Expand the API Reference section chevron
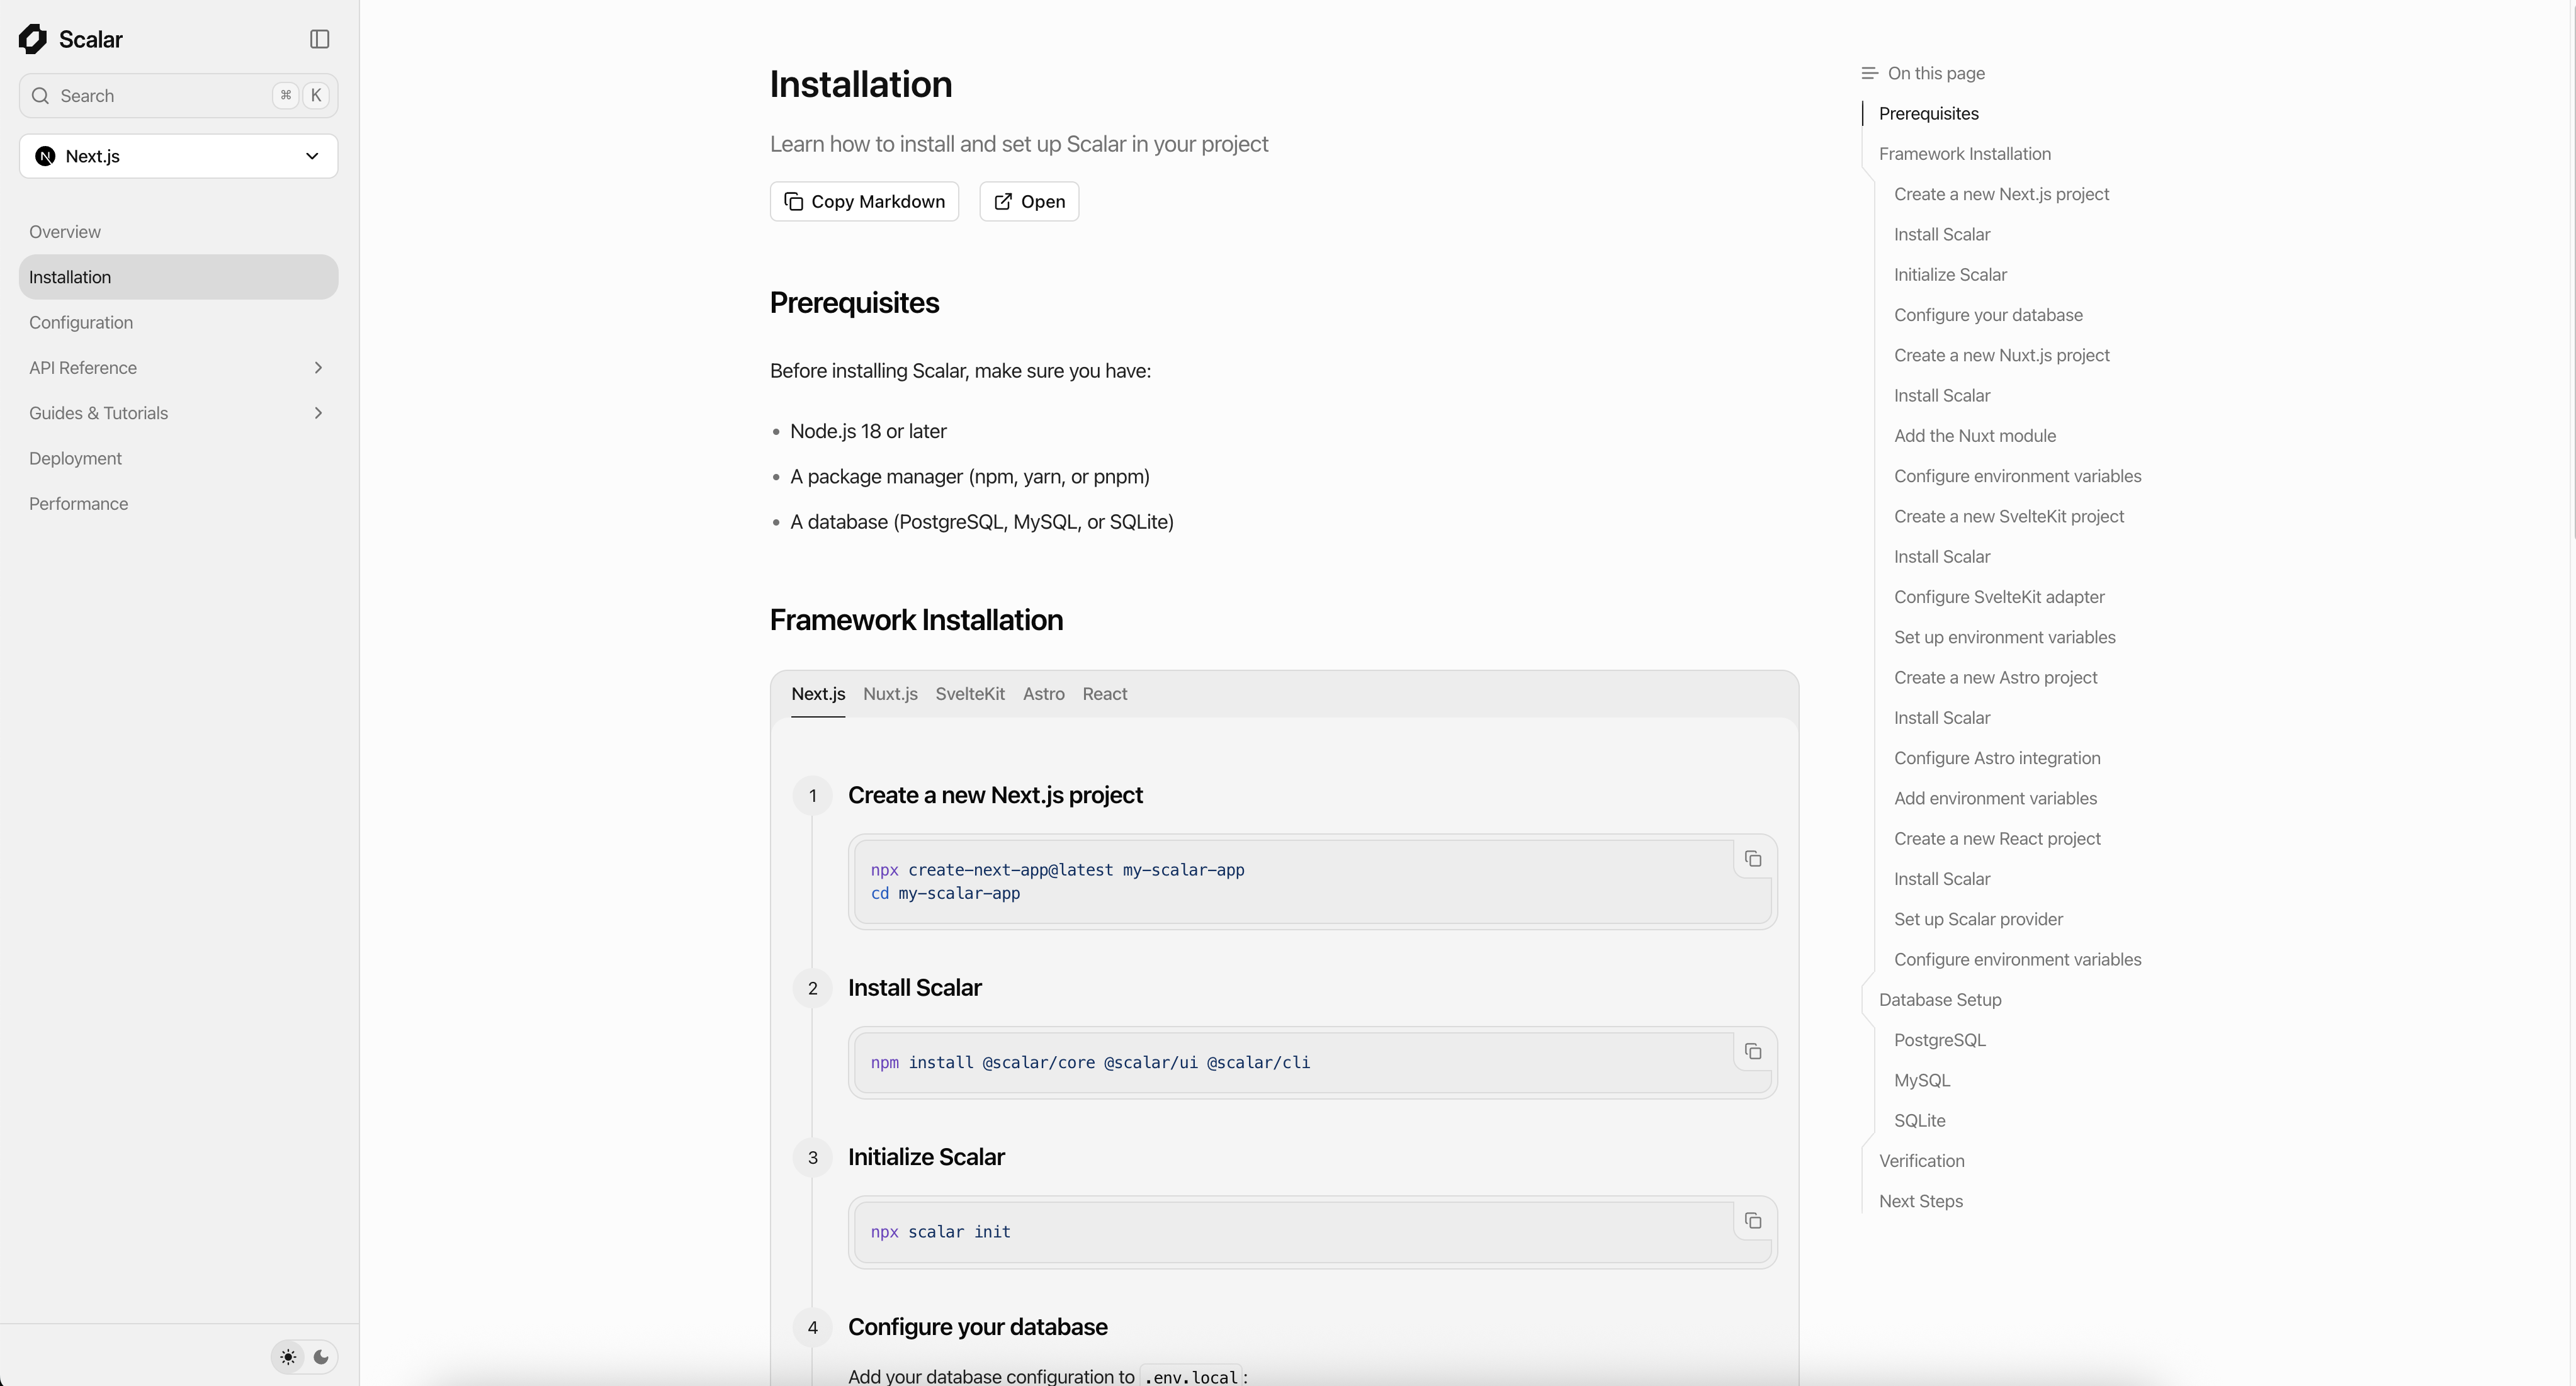The width and height of the screenshot is (2576, 1386). (x=318, y=368)
